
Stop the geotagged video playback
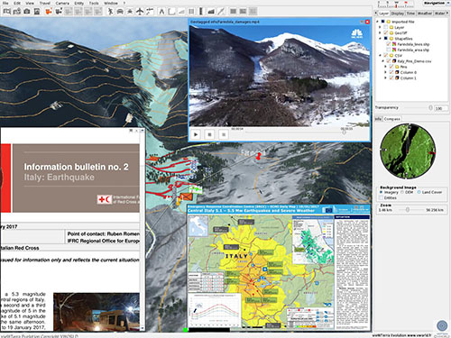click(209, 134)
